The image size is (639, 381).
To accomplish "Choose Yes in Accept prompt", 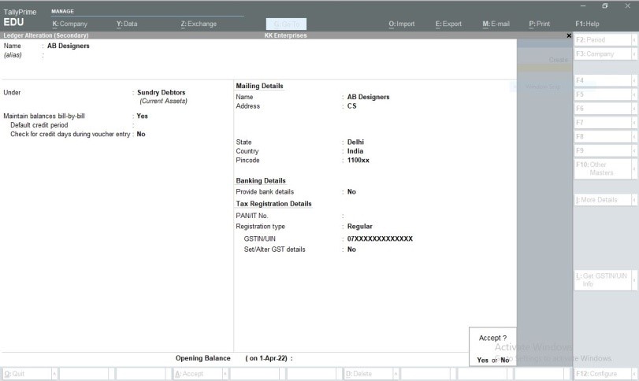I will pos(482,361).
